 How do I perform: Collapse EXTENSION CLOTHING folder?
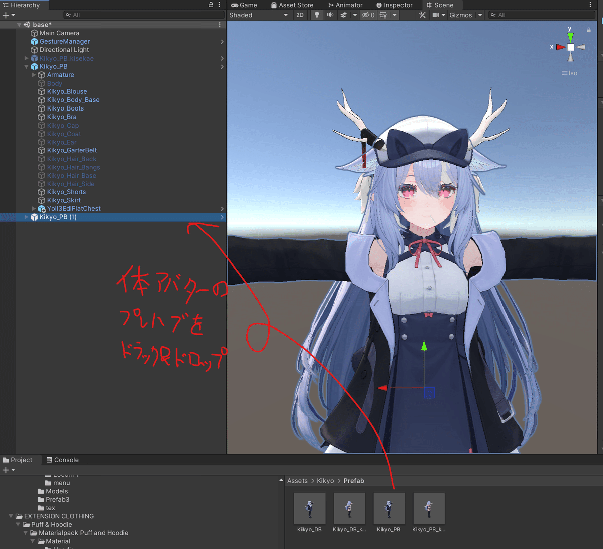click(x=11, y=516)
